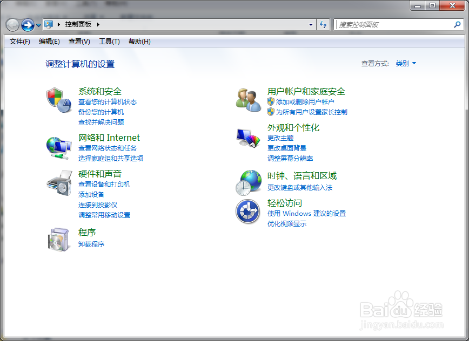Click the search magnifier icon
The height and width of the screenshot is (341, 469).
pos(457,24)
